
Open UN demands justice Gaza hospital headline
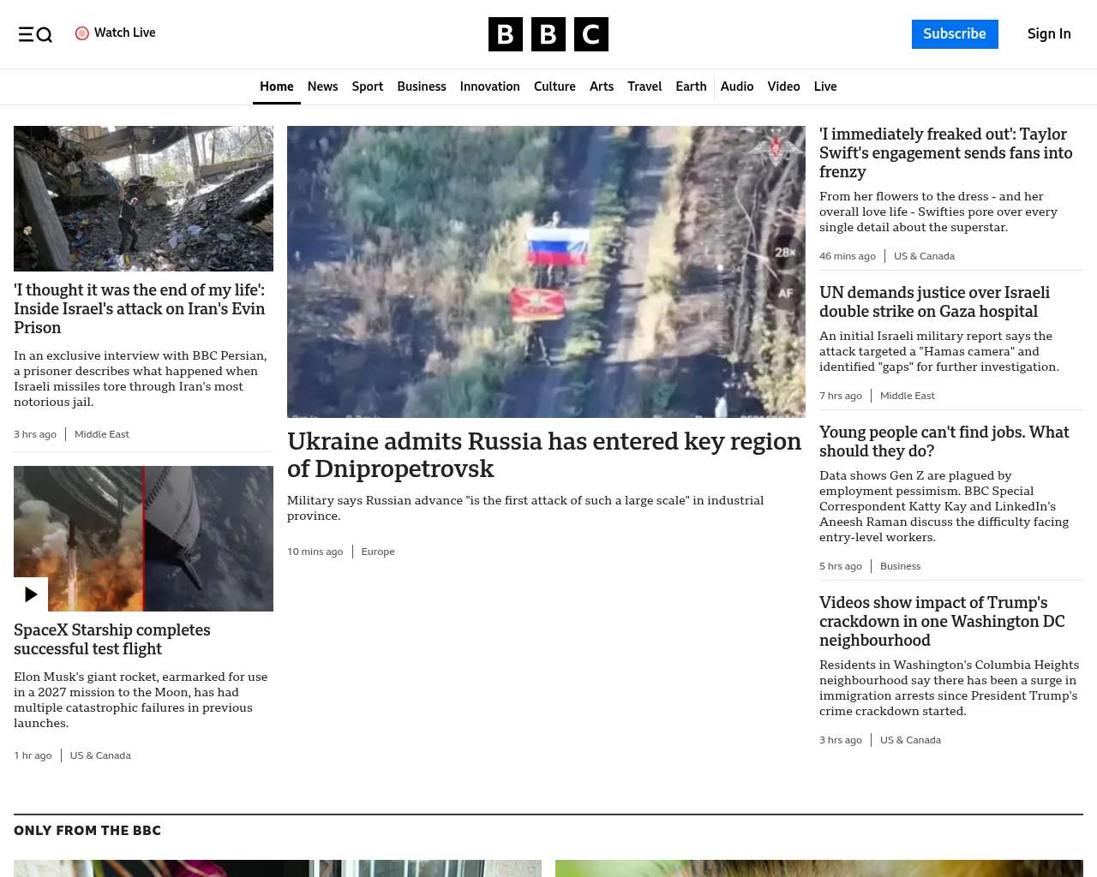click(x=934, y=301)
